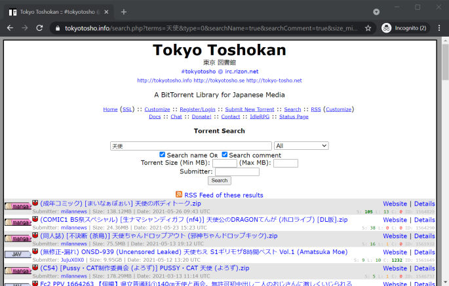Open the PUSSY・CAT 天使 torrent link
The height and width of the screenshot is (286, 449).
(145, 268)
